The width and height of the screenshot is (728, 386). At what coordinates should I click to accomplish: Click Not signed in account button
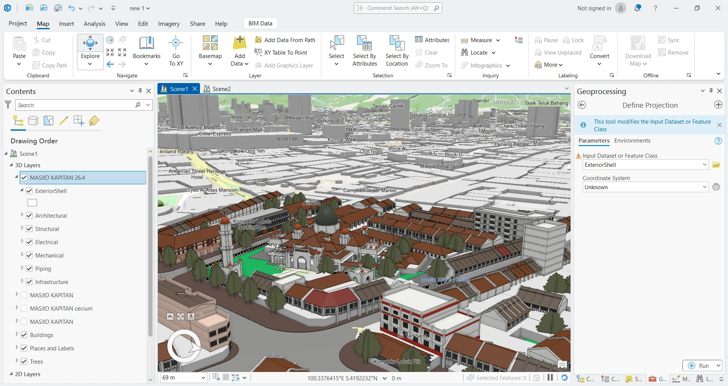coord(601,8)
